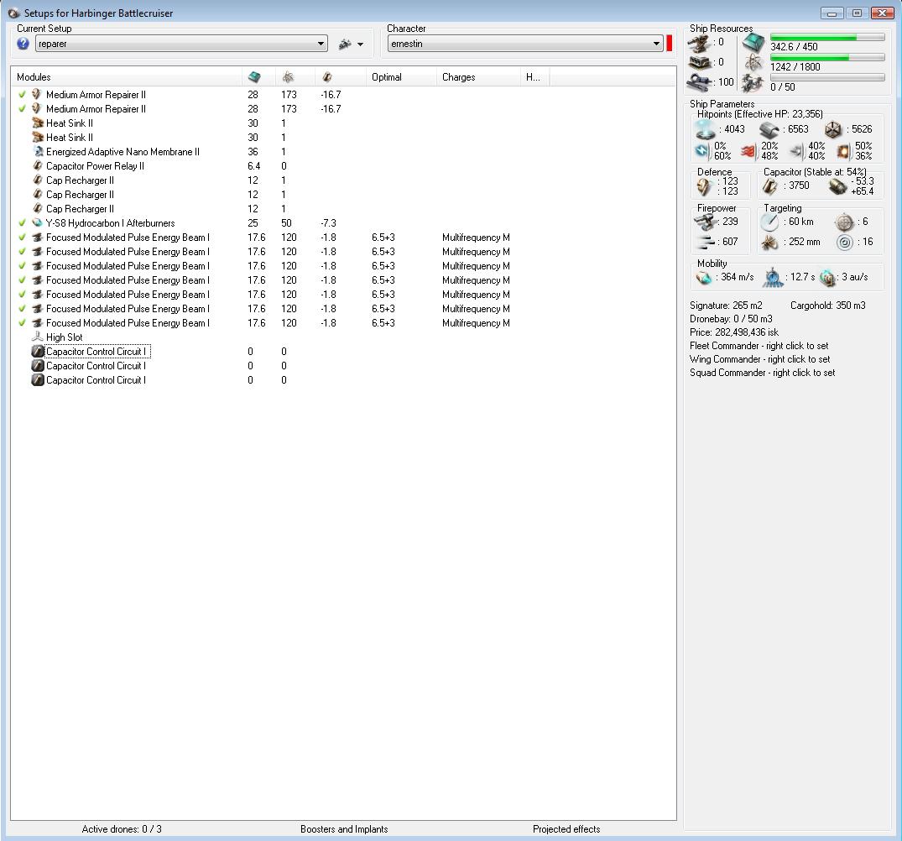The height and width of the screenshot is (841, 902).
Task: Click the Price: 282,498,436 isk text
Action: [734, 332]
